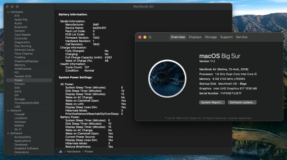
Task: Open the Storage tab
Action: pos(211,37)
